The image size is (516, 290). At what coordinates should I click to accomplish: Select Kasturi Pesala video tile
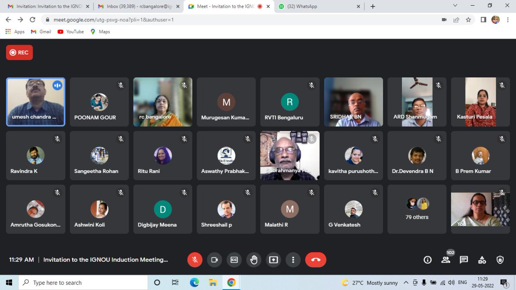click(480, 102)
